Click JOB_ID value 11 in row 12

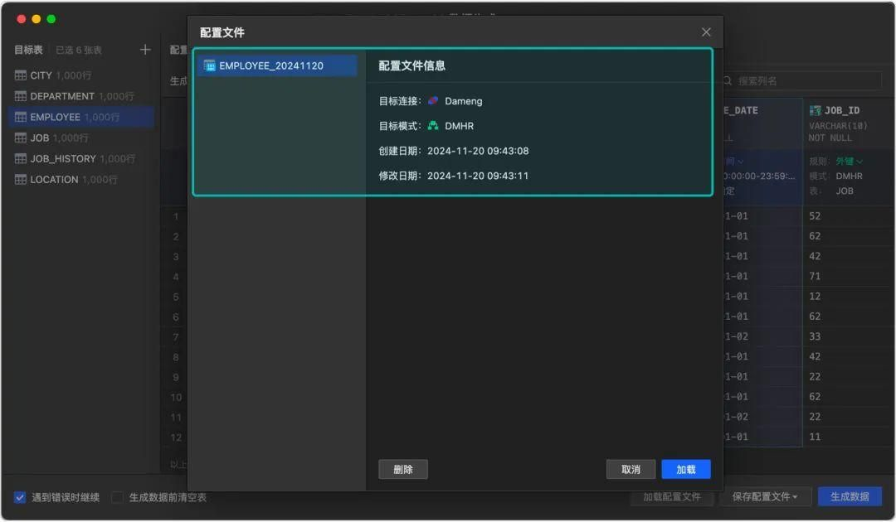click(x=815, y=437)
